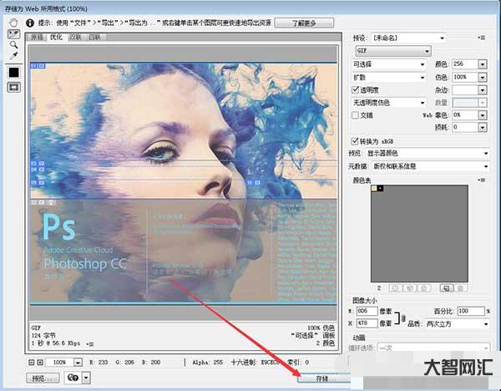Expand the 仿色 100% dither arrow
The width and height of the screenshot is (501, 391).
point(483,77)
